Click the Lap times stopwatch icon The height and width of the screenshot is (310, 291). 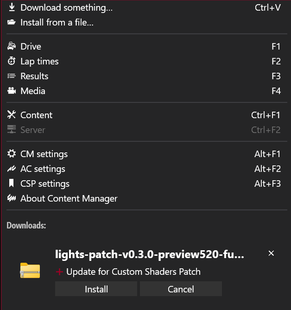click(x=12, y=61)
